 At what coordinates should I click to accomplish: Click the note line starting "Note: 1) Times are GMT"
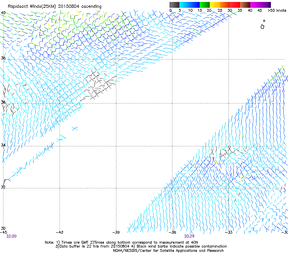point(121,242)
